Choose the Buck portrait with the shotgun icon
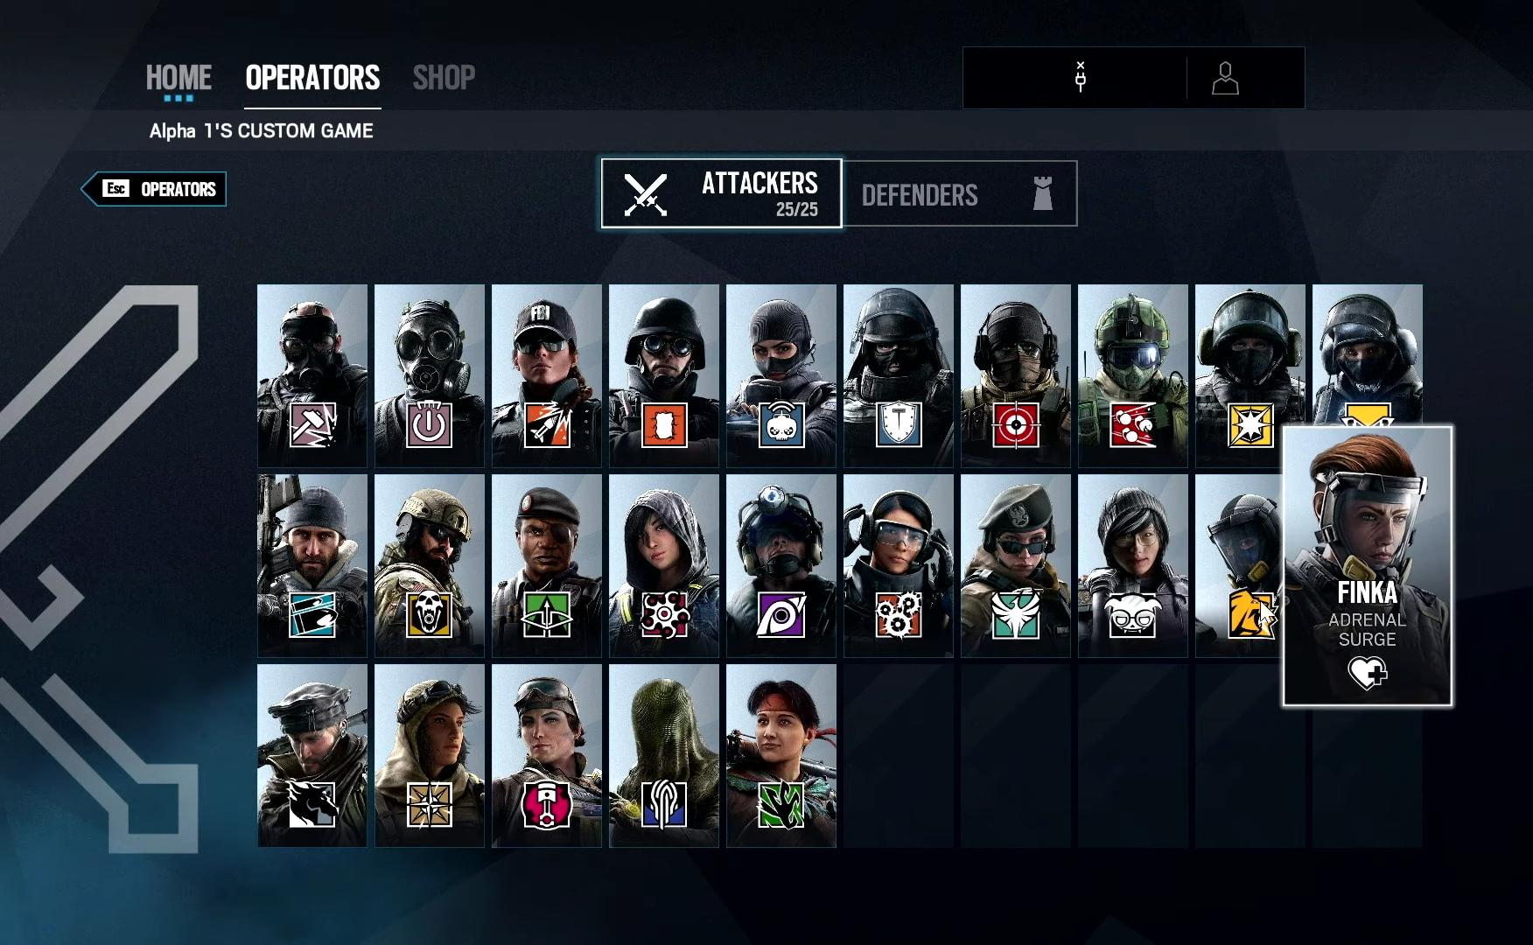 312,565
